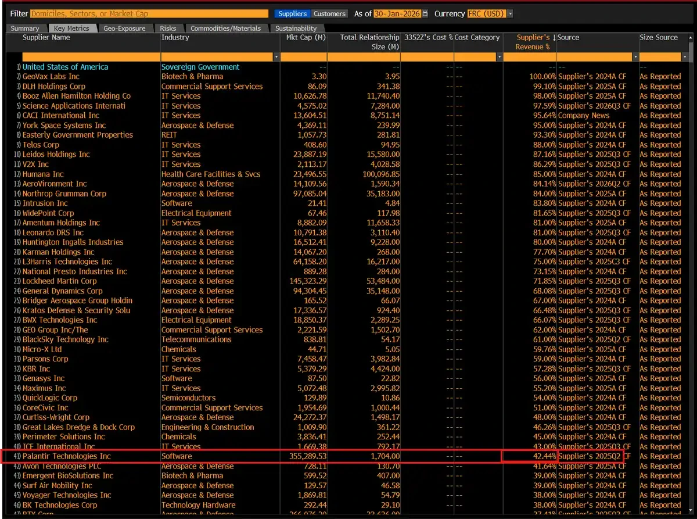Click the 30-Jan-2026 date field
The width and height of the screenshot is (697, 519).
pyautogui.click(x=397, y=13)
